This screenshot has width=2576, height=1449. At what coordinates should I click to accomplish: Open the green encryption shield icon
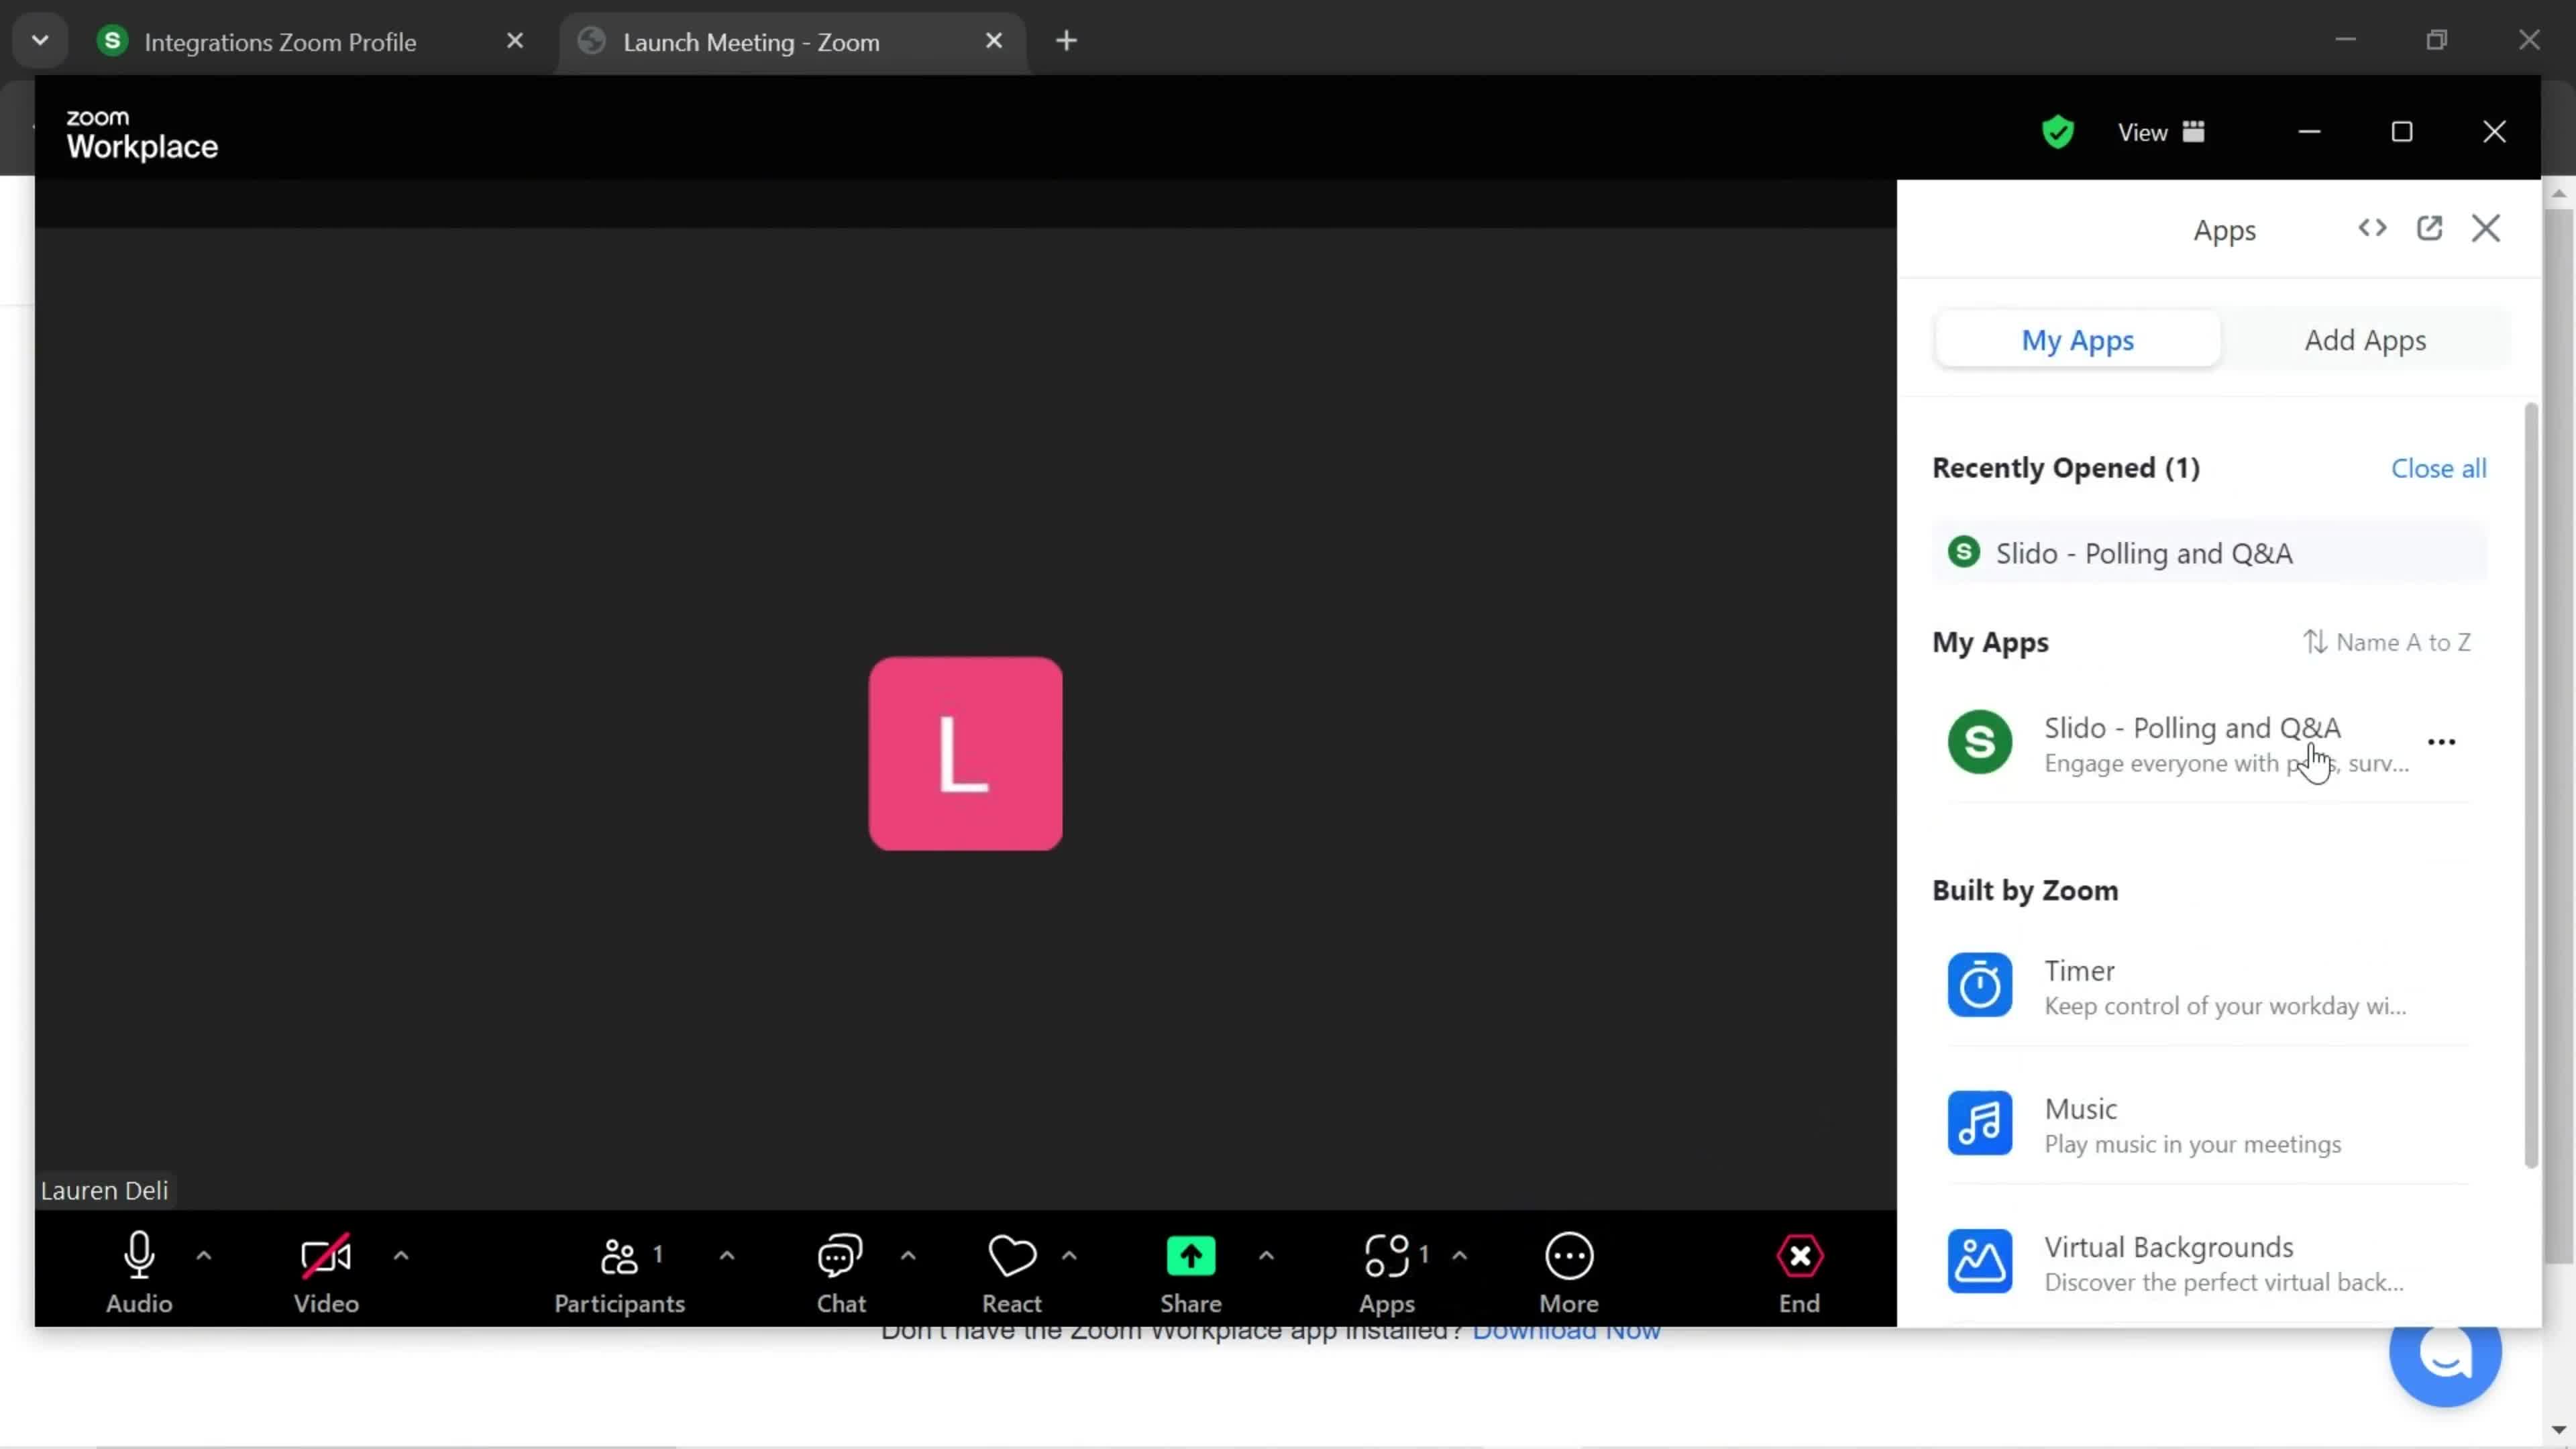point(2057,132)
